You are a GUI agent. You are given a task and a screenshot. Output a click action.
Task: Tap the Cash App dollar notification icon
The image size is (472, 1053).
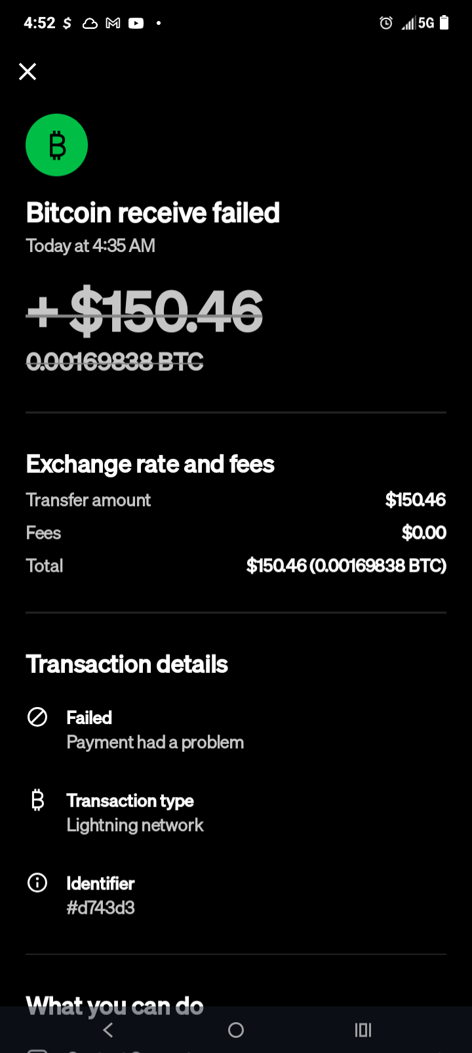[x=67, y=24]
